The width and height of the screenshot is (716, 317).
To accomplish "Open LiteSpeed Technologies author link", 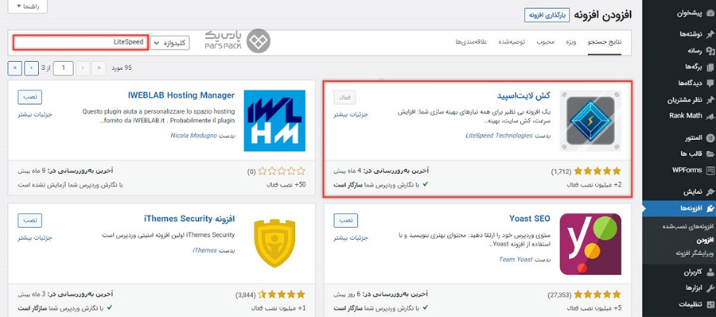I will point(499,136).
